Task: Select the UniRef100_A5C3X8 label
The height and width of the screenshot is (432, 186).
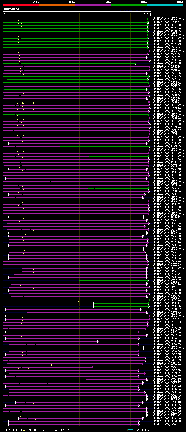Action: [167, 64]
